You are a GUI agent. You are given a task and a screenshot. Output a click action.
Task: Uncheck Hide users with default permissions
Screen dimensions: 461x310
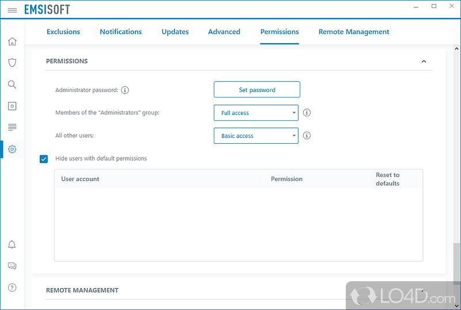click(x=44, y=159)
